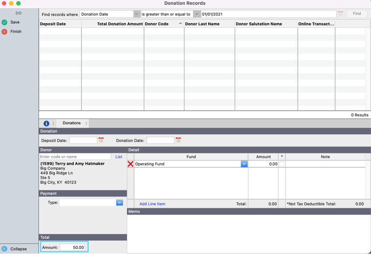
Task: Expand the comparison operator dropdown
Action: (197, 14)
